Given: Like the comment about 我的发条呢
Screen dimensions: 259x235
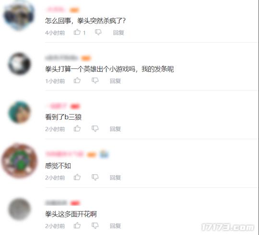Looking at the screenshot, I should tap(77, 80).
